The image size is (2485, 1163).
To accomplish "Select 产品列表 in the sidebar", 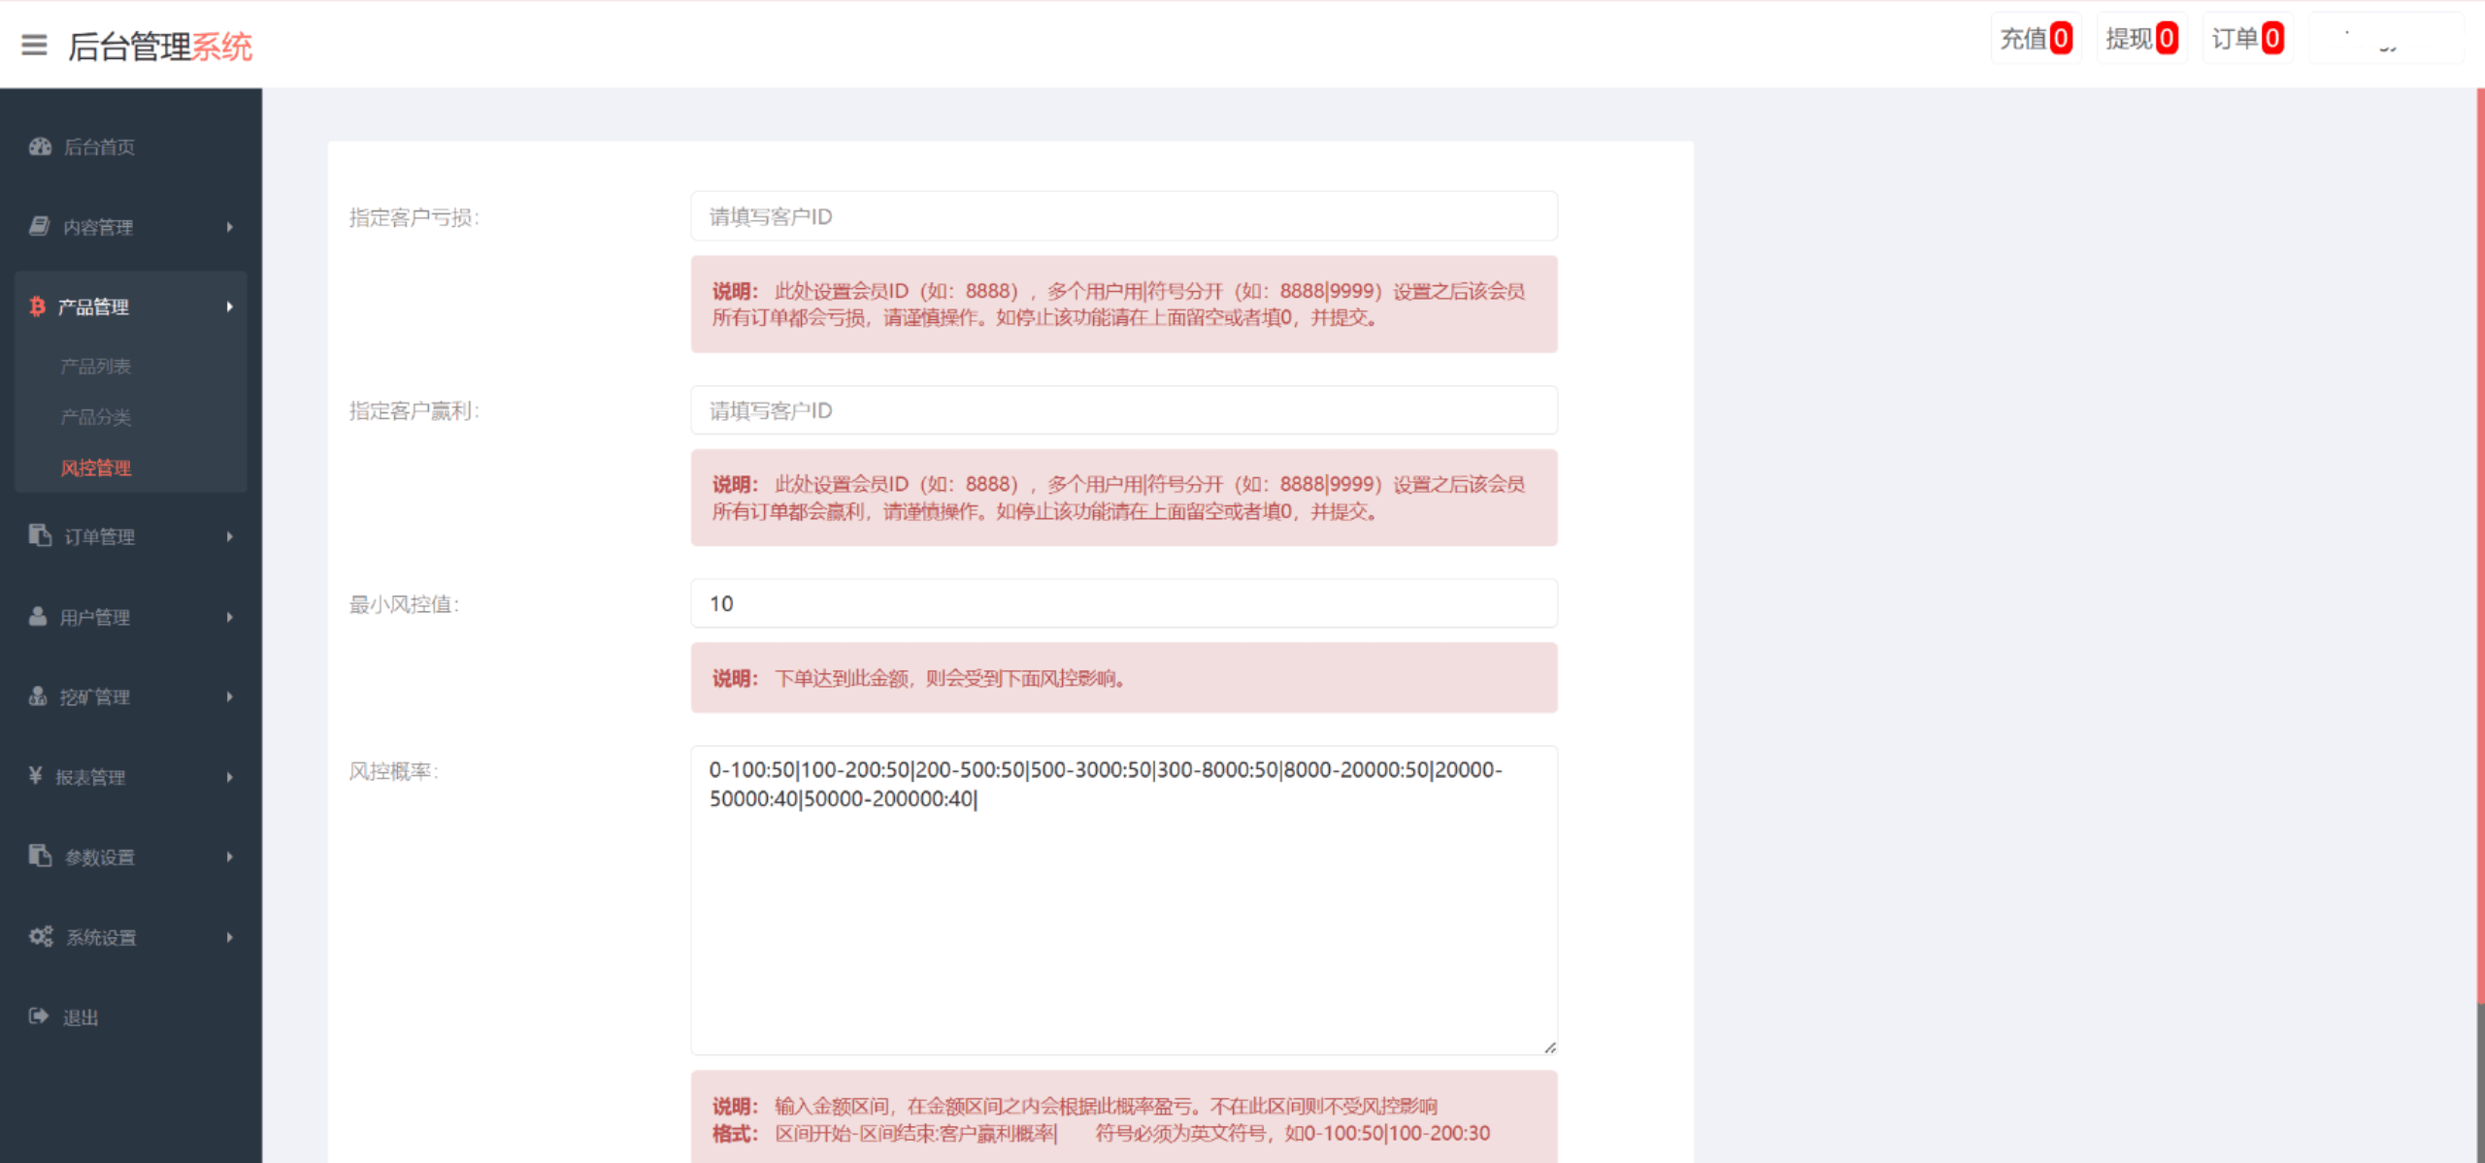I will 94,366.
